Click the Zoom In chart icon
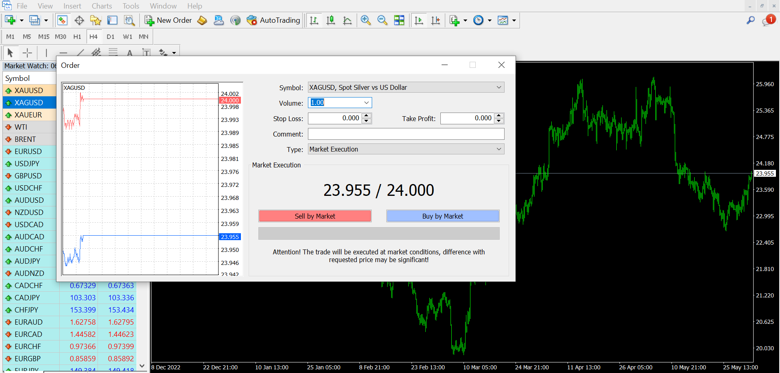The image size is (780, 373). coord(366,20)
